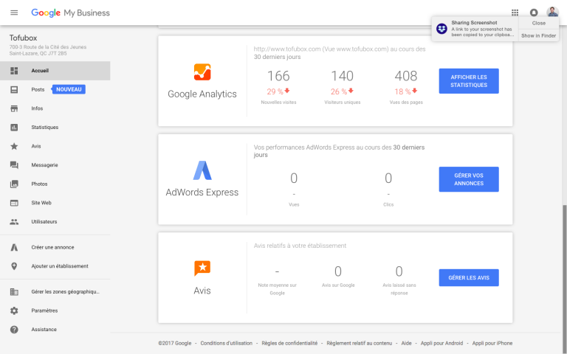Open the notifications bell
This screenshot has height=354, width=567.
coord(534,13)
